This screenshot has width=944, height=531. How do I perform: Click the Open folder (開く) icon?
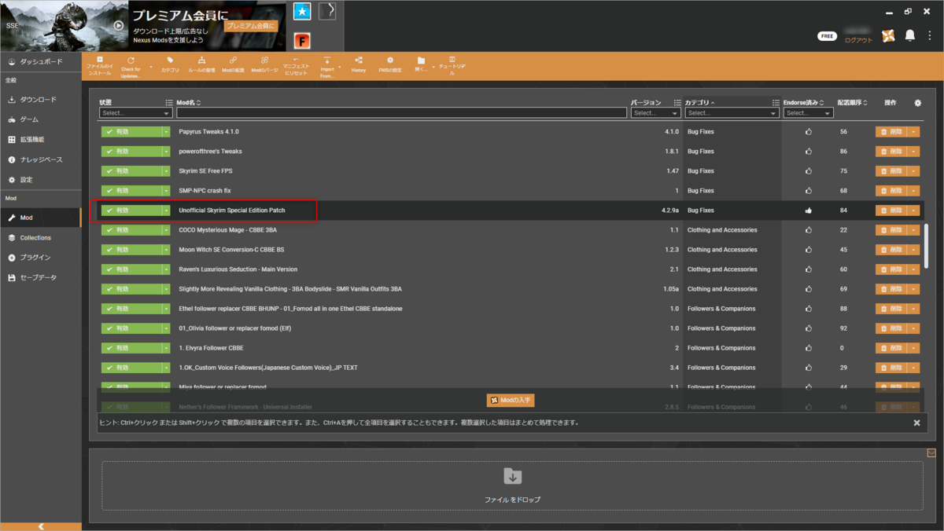click(x=421, y=60)
